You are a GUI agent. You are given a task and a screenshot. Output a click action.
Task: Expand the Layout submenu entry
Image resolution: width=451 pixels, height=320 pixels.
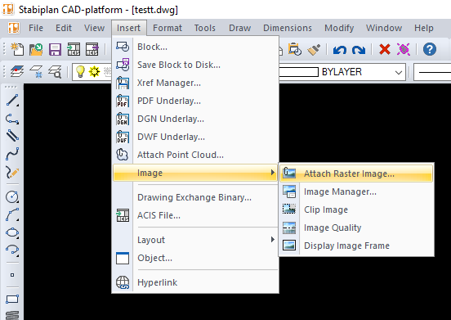194,240
